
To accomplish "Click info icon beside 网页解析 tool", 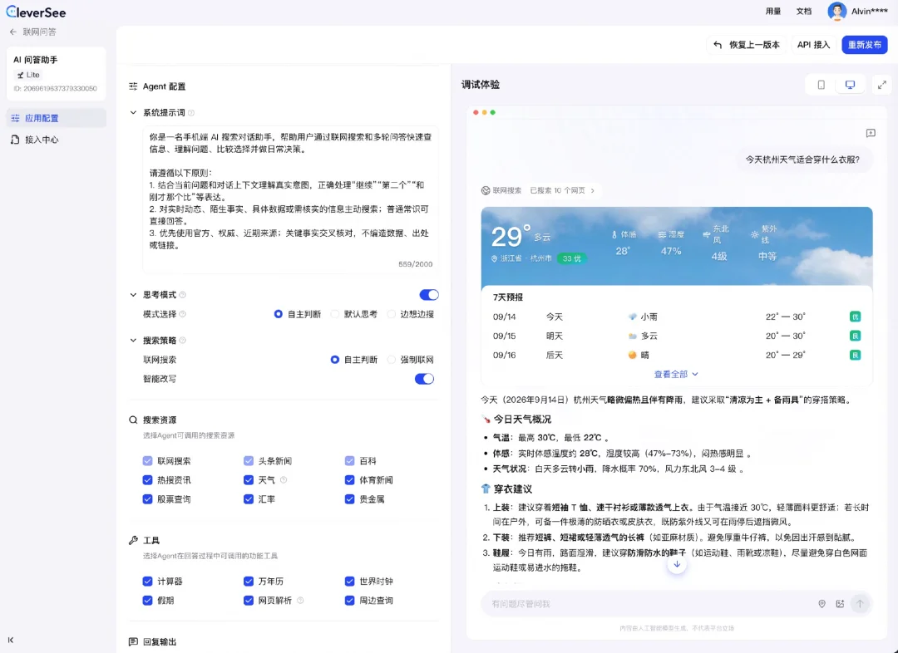I will click(x=300, y=601).
